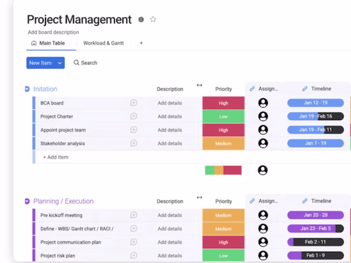This screenshot has width=351, height=263.
Task: Click the New Item button
Action: pos(41,63)
